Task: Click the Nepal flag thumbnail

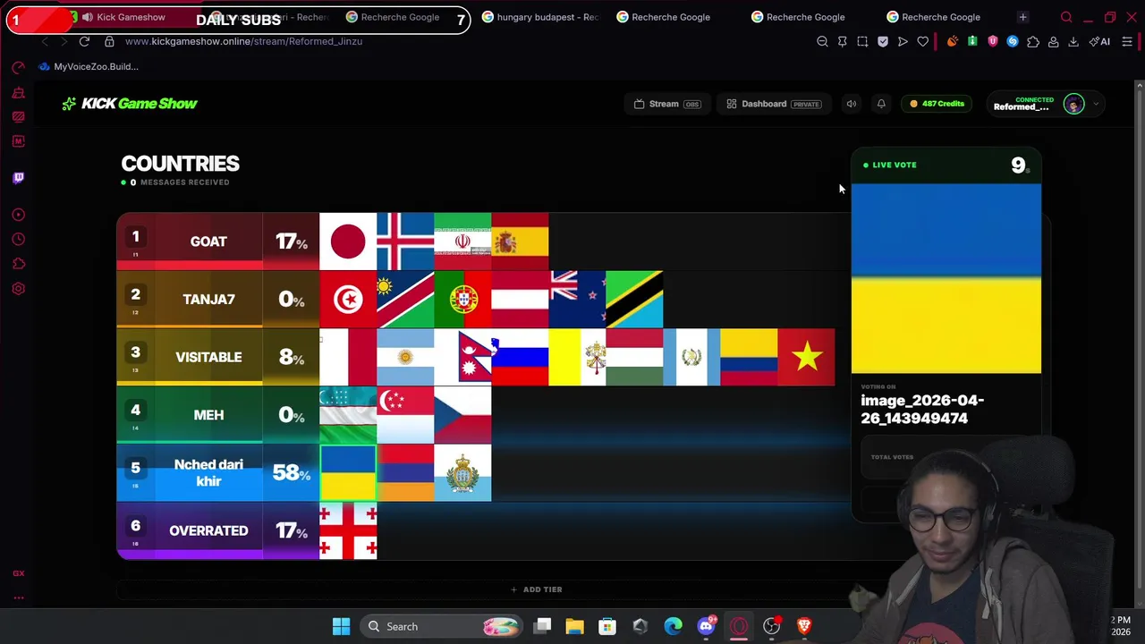Action: (462, 357)
